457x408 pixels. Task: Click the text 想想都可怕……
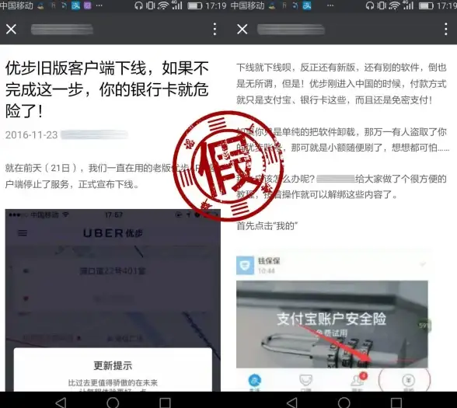(x=420, y=148)
